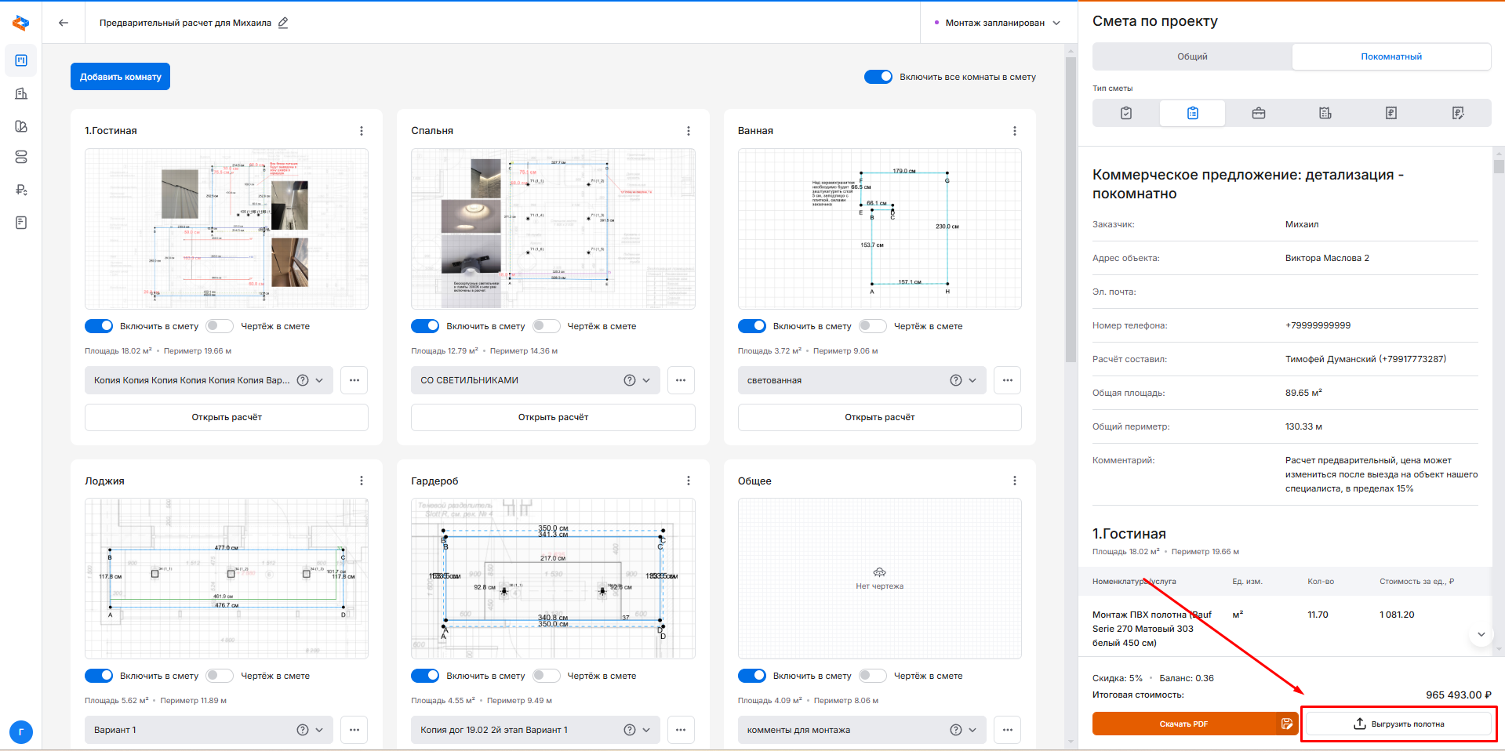Open the three-dot menu of Спальня card
The height and width of the screenshot is (751, 1505).
pyautogui.click(x=688, y=131)
